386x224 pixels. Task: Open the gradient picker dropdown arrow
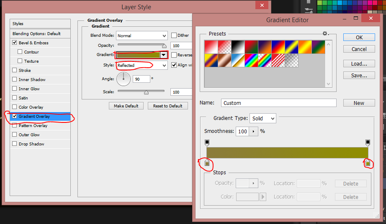(x=164, y=55)
